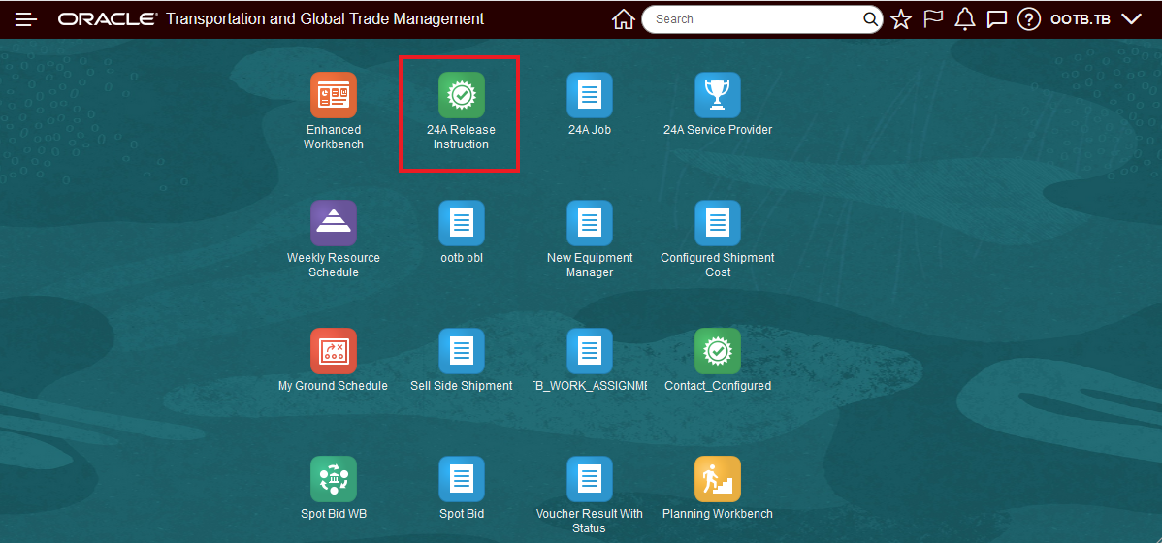
Task: Click the Sell Side Shipment label
Action: click(461, 386)
